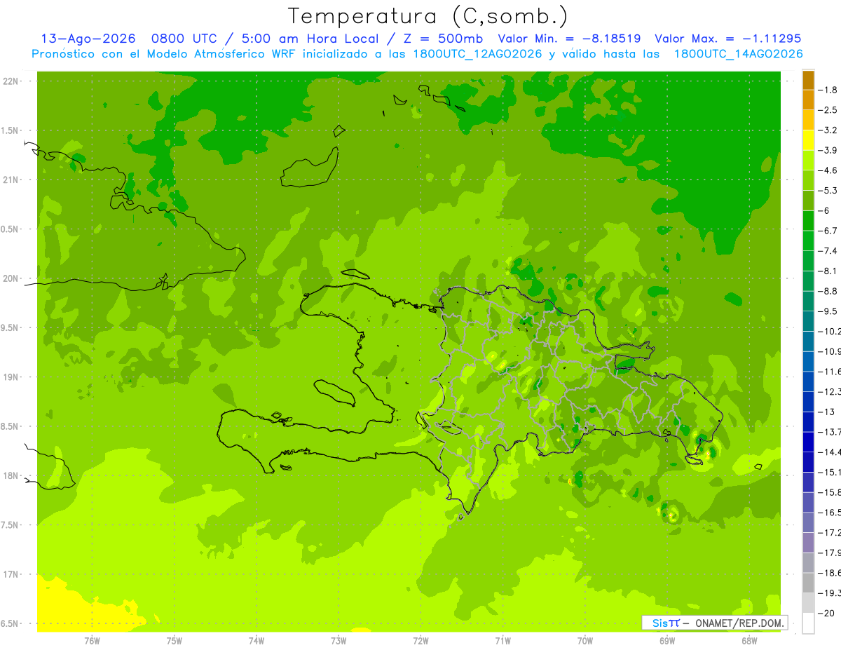Click the "74W" longitude label

[256, 641]
